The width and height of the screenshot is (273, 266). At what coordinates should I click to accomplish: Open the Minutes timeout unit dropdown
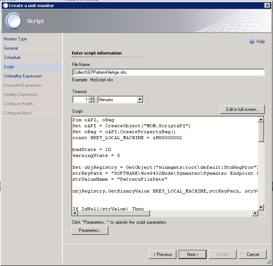pyautogui.click(x=140, y=100)
